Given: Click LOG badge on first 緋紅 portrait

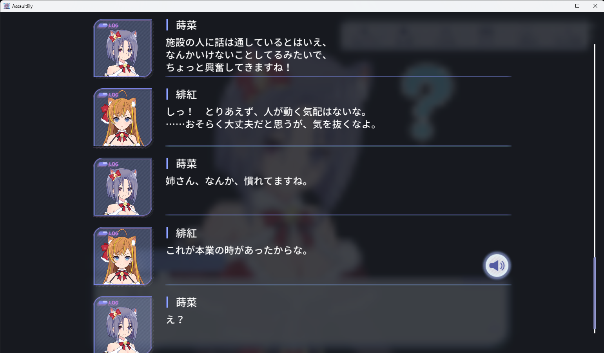Looking at the screenshot, I should [109, 95].
